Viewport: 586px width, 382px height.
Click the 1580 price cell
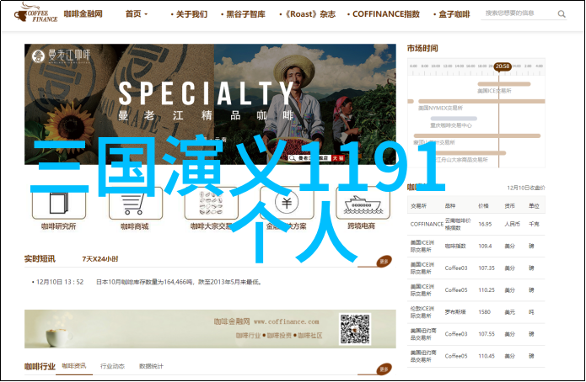(484, 312)
